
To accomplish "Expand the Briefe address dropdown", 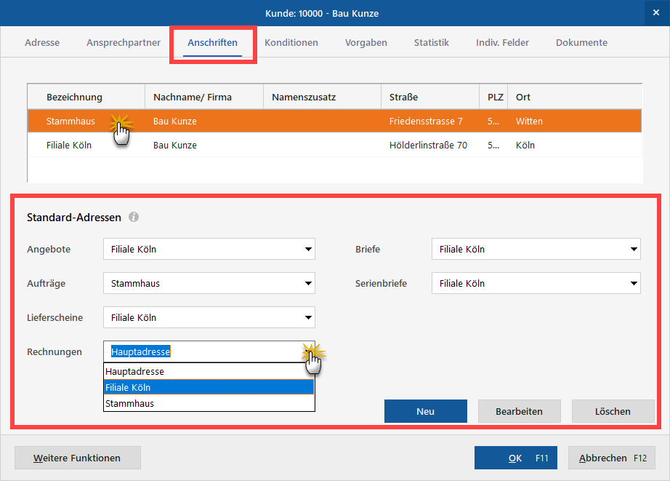I will (x=634, y=250).
